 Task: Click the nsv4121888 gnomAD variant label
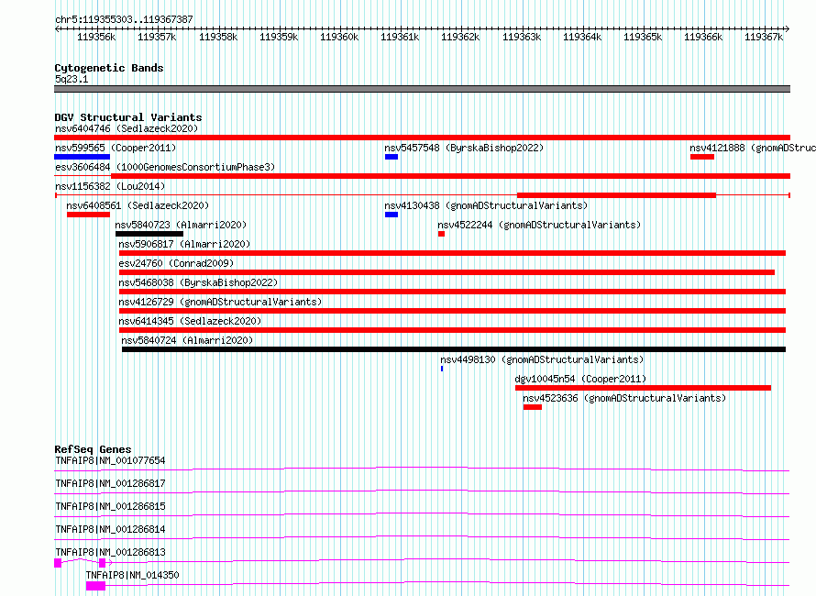coord(753,148)
